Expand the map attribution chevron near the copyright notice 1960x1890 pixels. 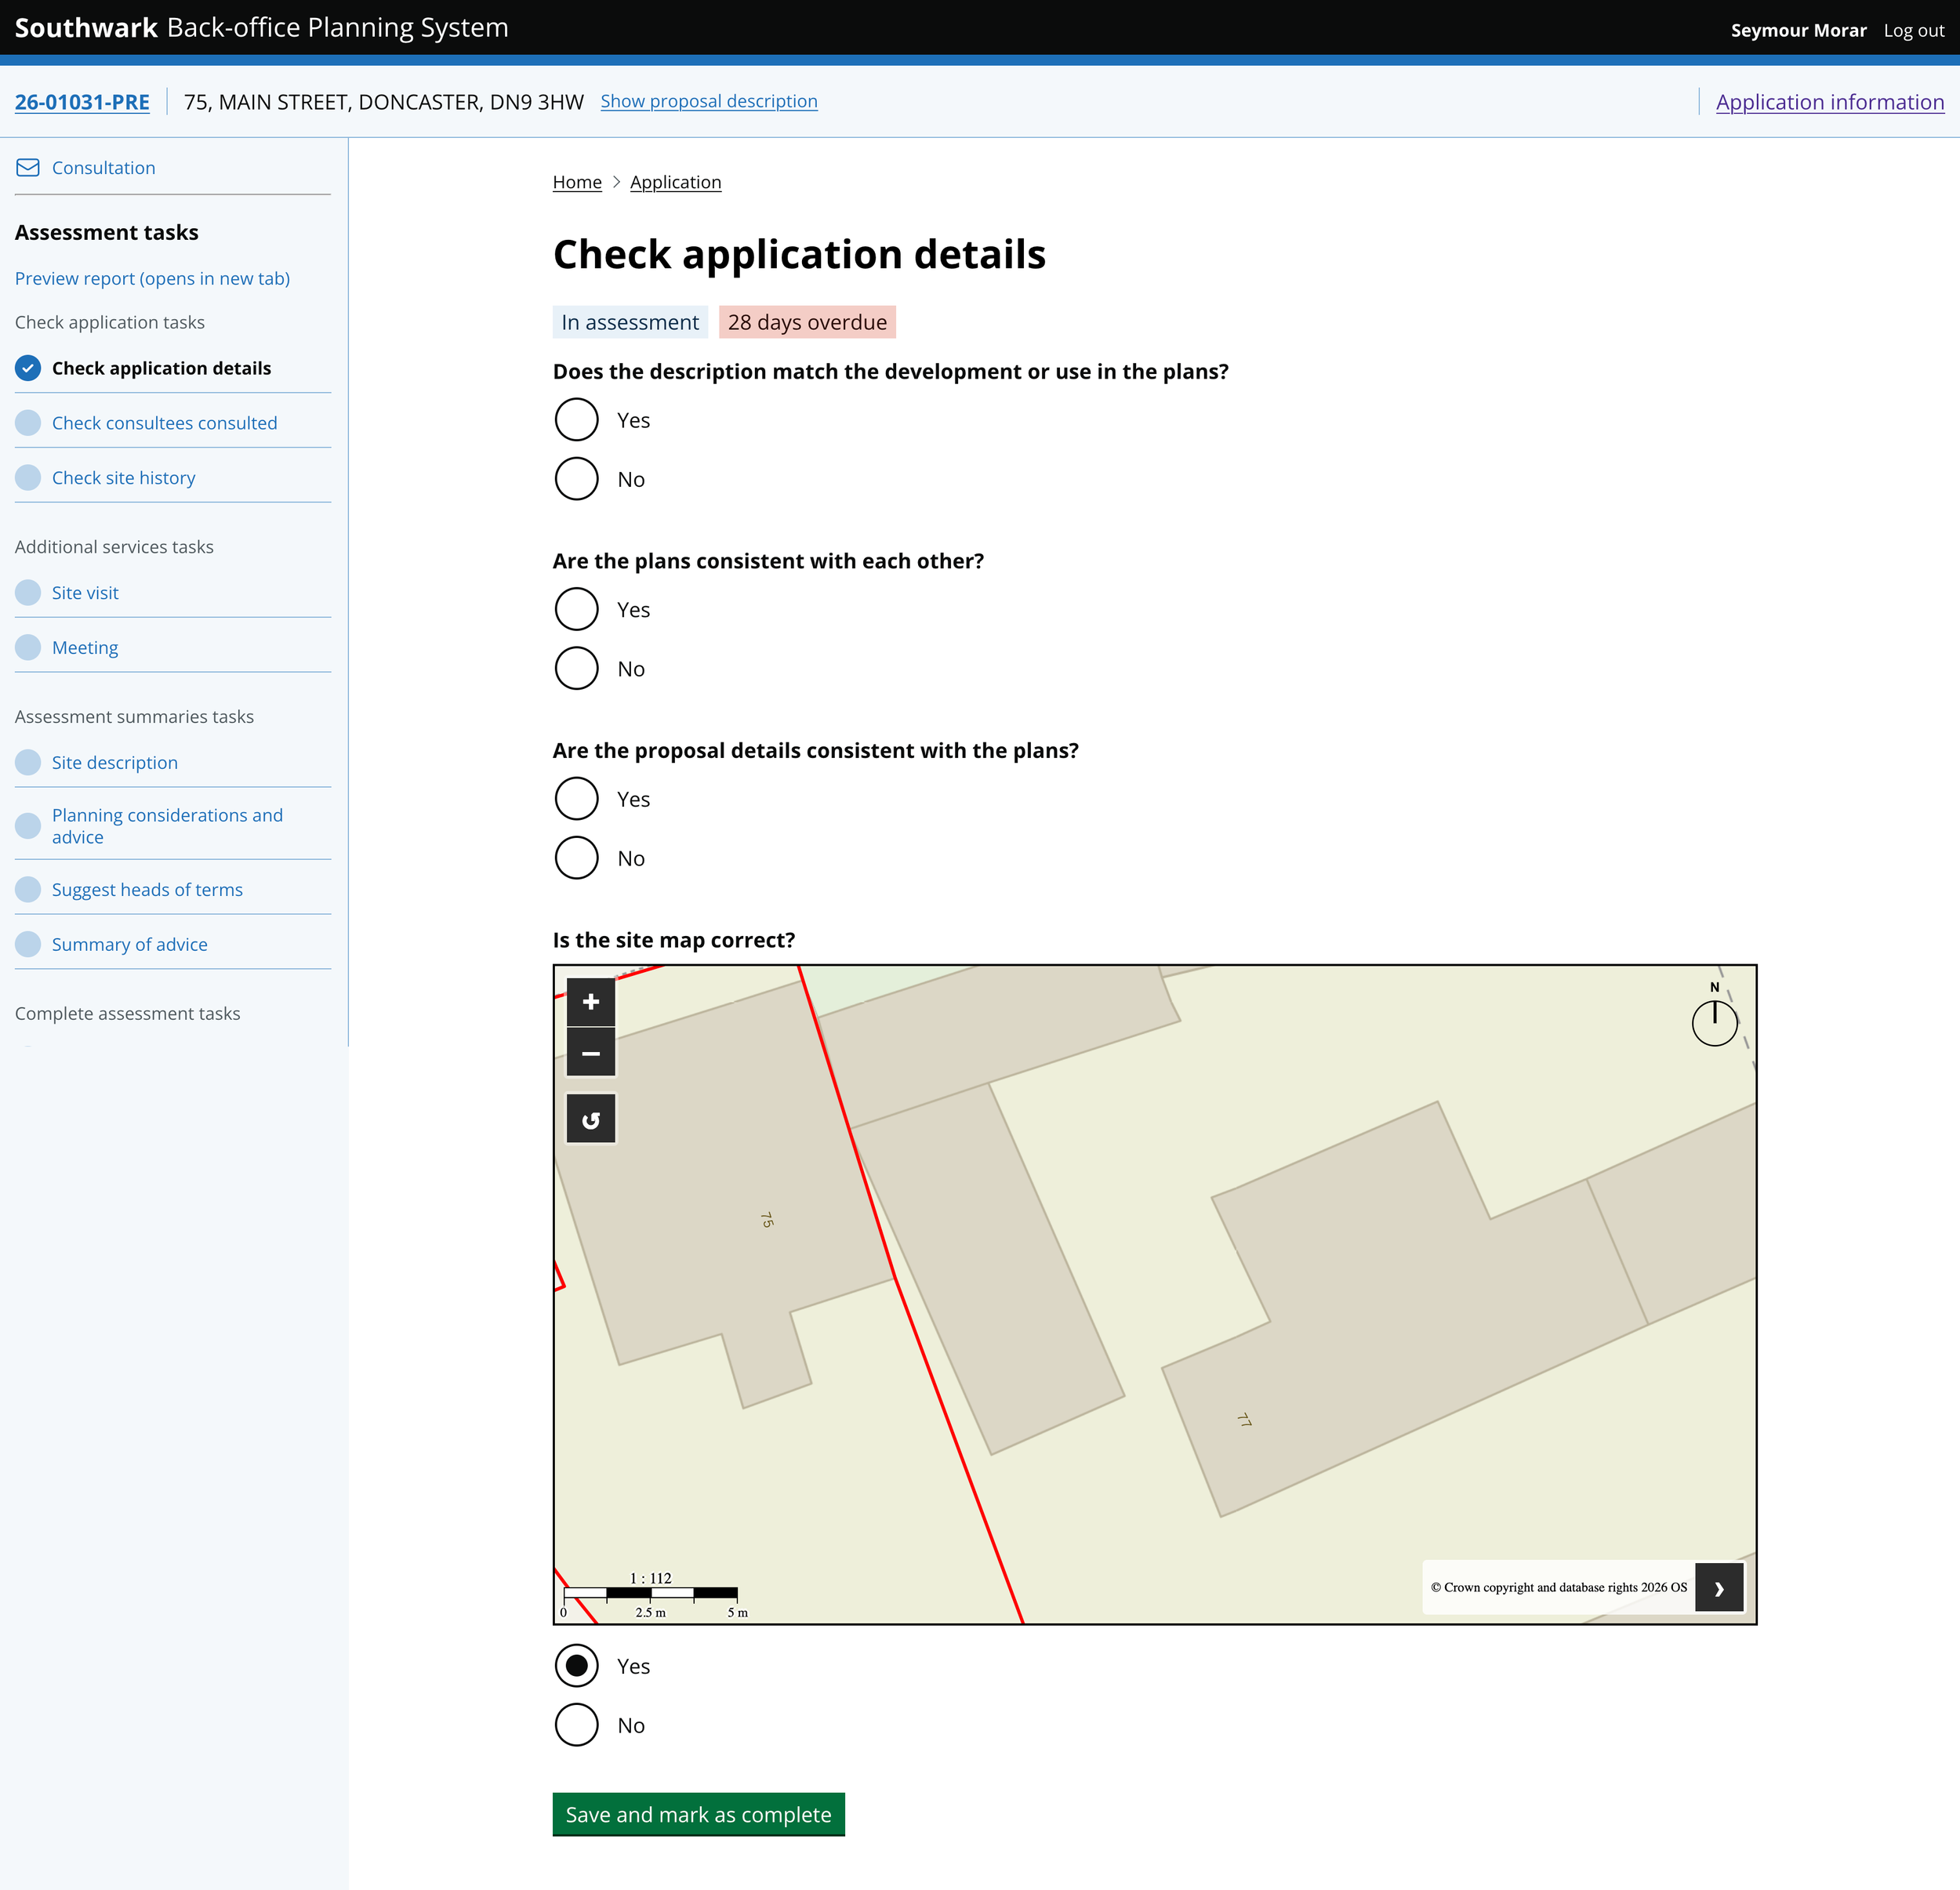[x=1719, y=1587]
